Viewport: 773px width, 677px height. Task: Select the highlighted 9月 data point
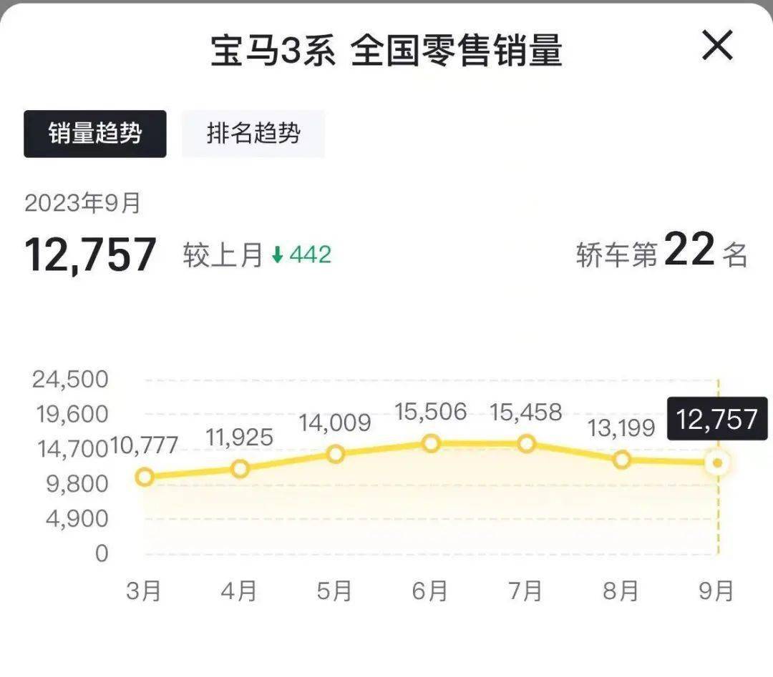(718, 463)
